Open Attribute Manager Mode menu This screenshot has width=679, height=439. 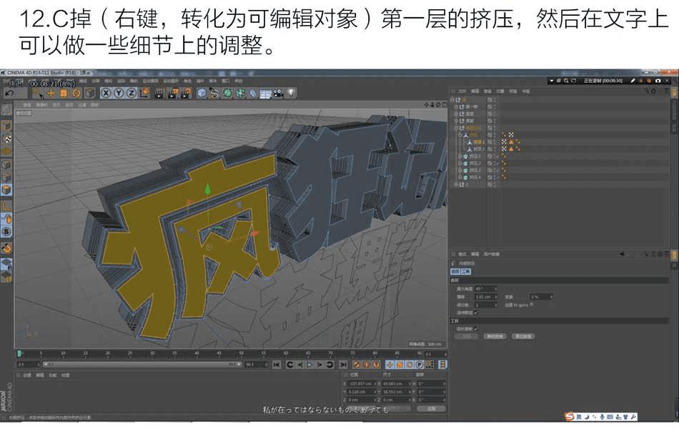tap(462, 254)
